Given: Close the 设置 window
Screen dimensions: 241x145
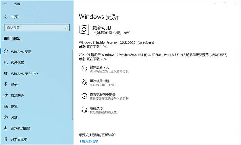Looking at the screenshot, I should click(x=236, y=4).
